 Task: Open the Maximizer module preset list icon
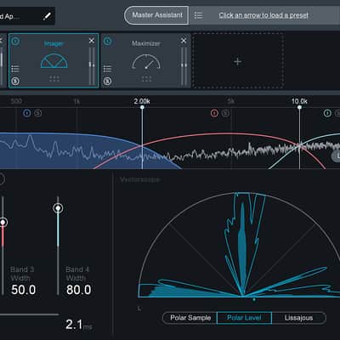pyautogui.click(x=107, y=69)
